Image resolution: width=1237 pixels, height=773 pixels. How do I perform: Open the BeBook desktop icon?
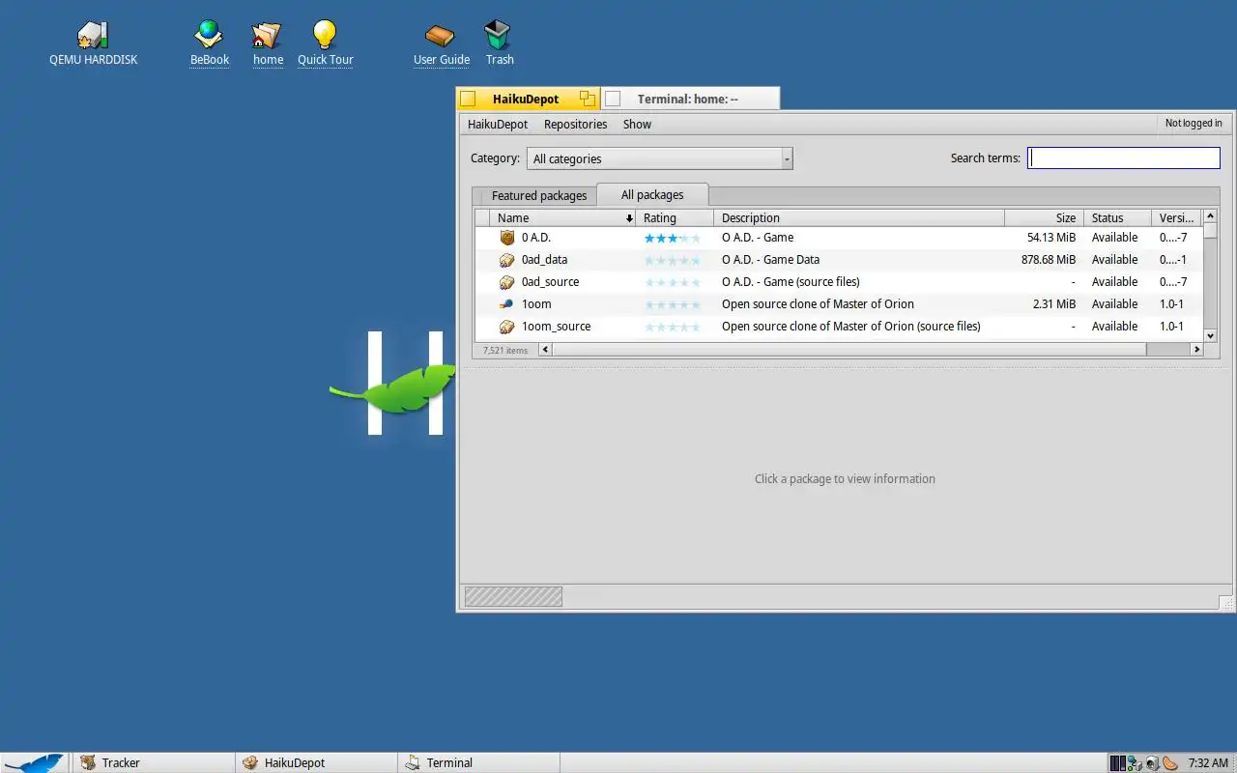click(209, 36)
